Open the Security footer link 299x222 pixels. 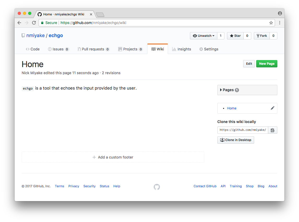click(x=89, y=186)
